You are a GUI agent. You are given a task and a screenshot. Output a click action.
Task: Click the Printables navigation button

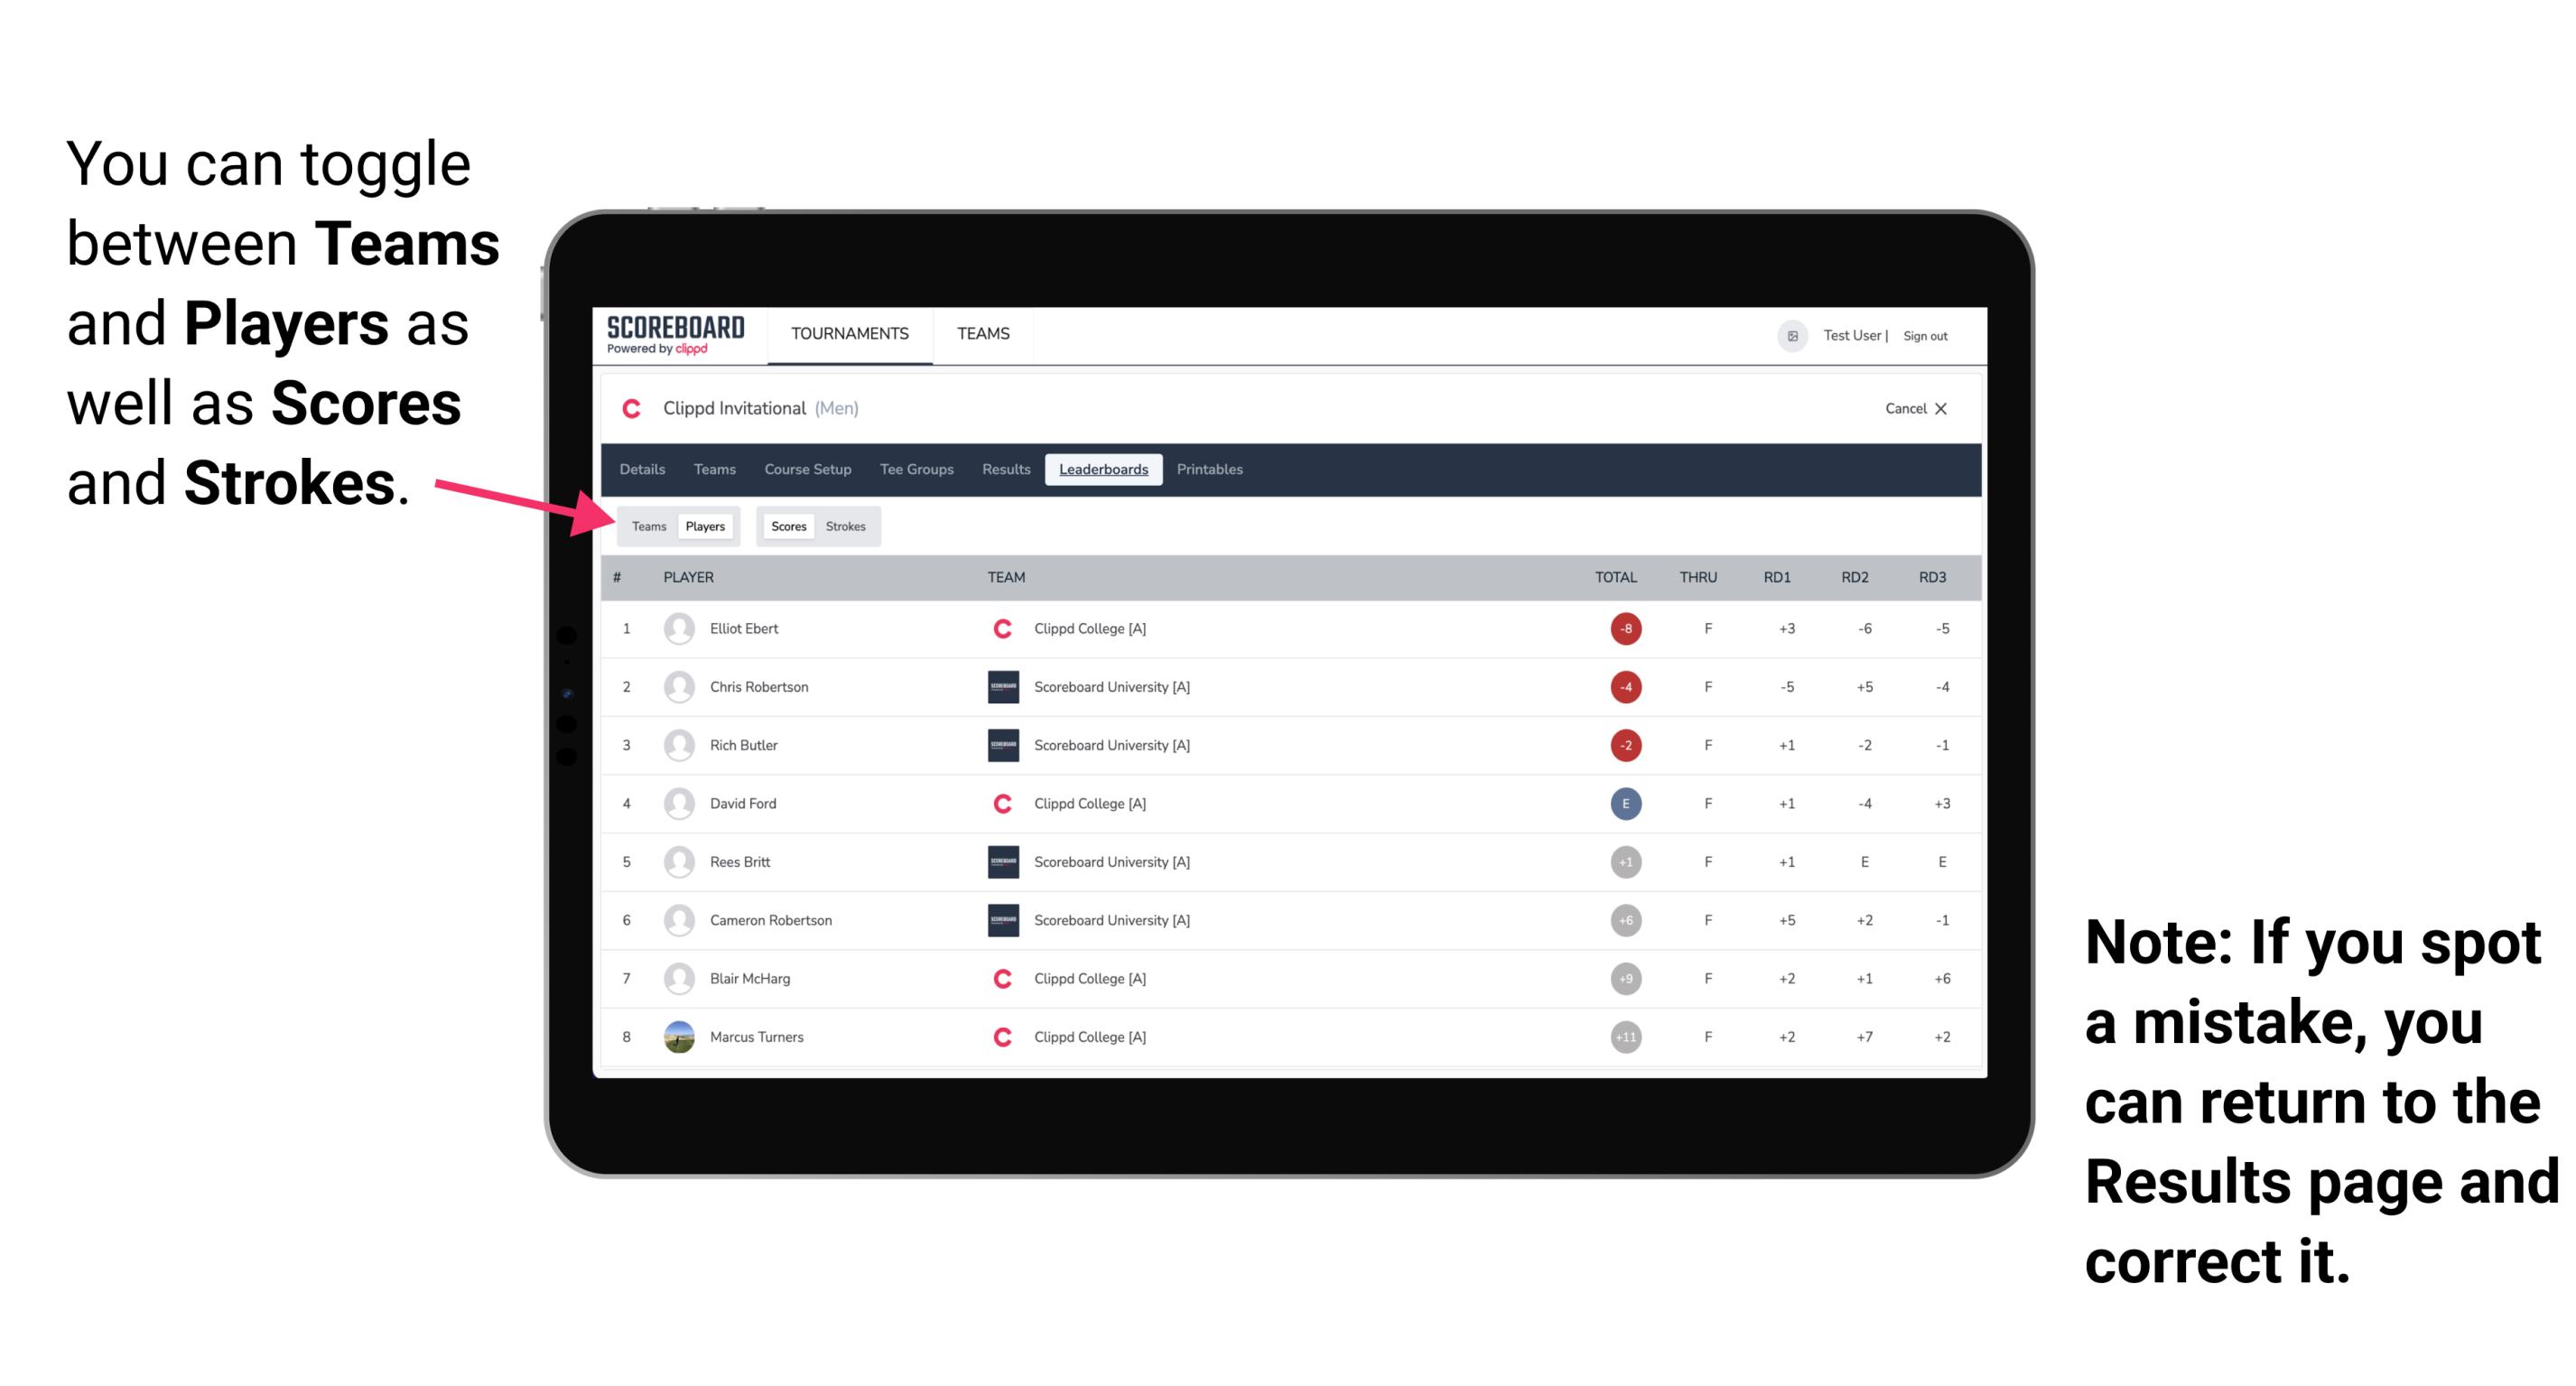[1213, 468]
